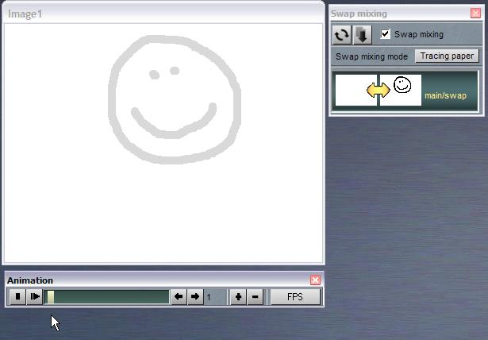Click the circular arrows swap icon

pos(341,35)
